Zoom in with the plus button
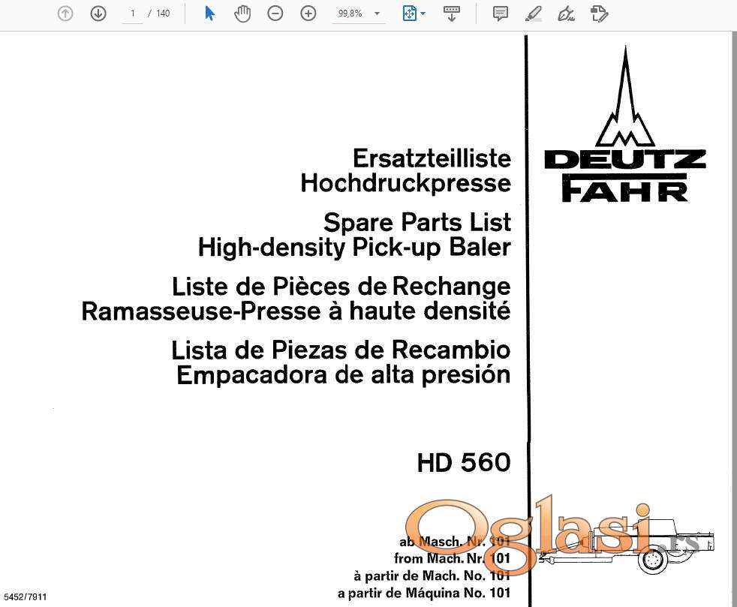The width and height of the screenshot is (737, 607). click(308, 14)
